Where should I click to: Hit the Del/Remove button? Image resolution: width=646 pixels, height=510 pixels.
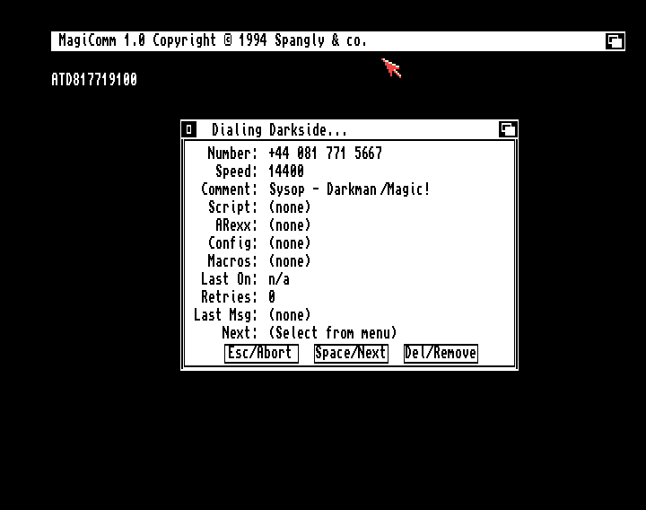441,353
